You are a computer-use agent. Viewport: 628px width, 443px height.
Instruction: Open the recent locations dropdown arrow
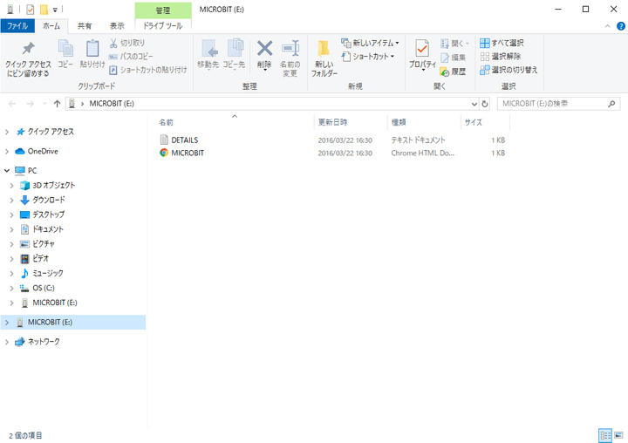pos(44,104)
